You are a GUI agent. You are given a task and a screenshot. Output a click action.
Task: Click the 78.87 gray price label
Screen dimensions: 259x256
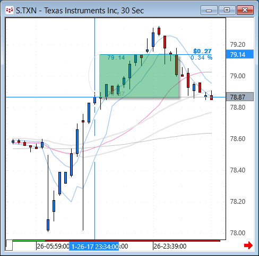240,97
